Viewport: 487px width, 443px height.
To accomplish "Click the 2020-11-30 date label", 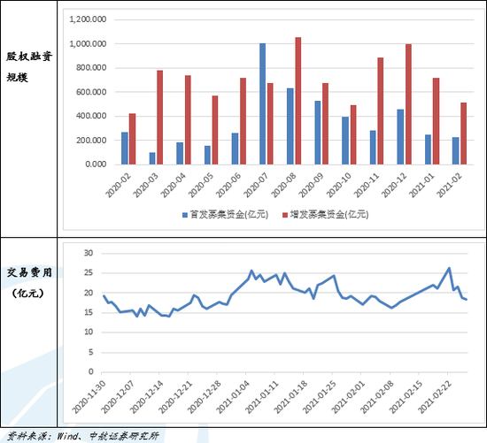I will click(89, 397).
